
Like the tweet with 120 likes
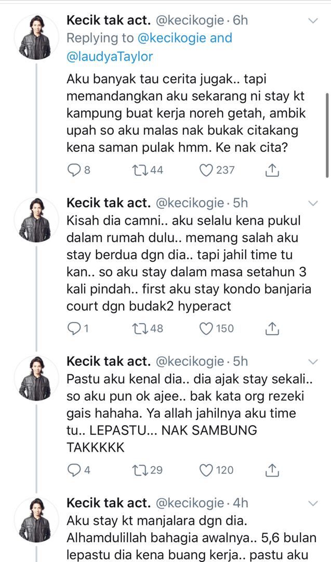(x=207, y=470)
